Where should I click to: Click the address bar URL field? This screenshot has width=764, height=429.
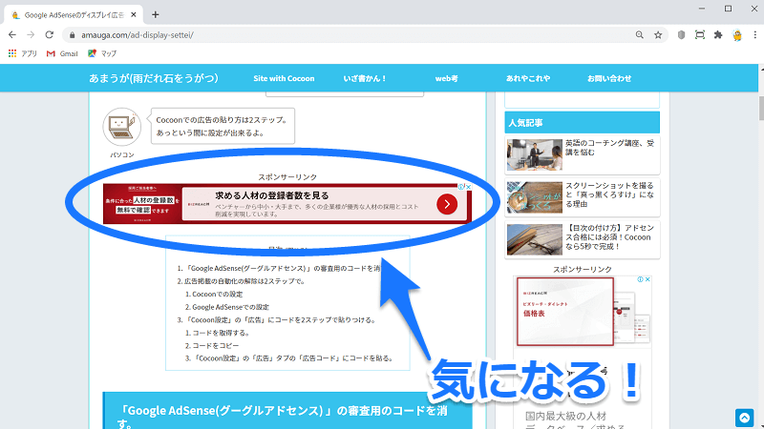coord(334,34)
